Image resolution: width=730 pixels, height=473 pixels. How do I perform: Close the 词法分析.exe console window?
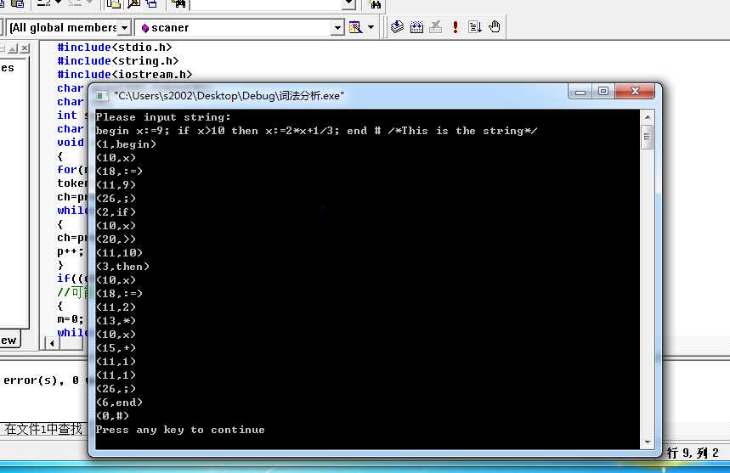[x=635, y=92]
